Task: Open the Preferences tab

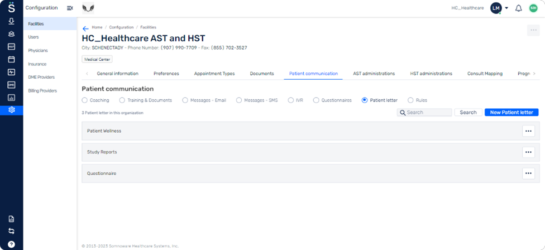Action: click(x=166, y=74)
